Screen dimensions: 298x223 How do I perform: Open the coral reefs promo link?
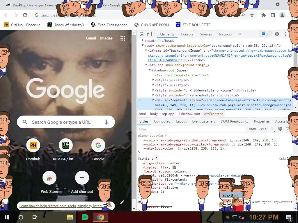61,206
